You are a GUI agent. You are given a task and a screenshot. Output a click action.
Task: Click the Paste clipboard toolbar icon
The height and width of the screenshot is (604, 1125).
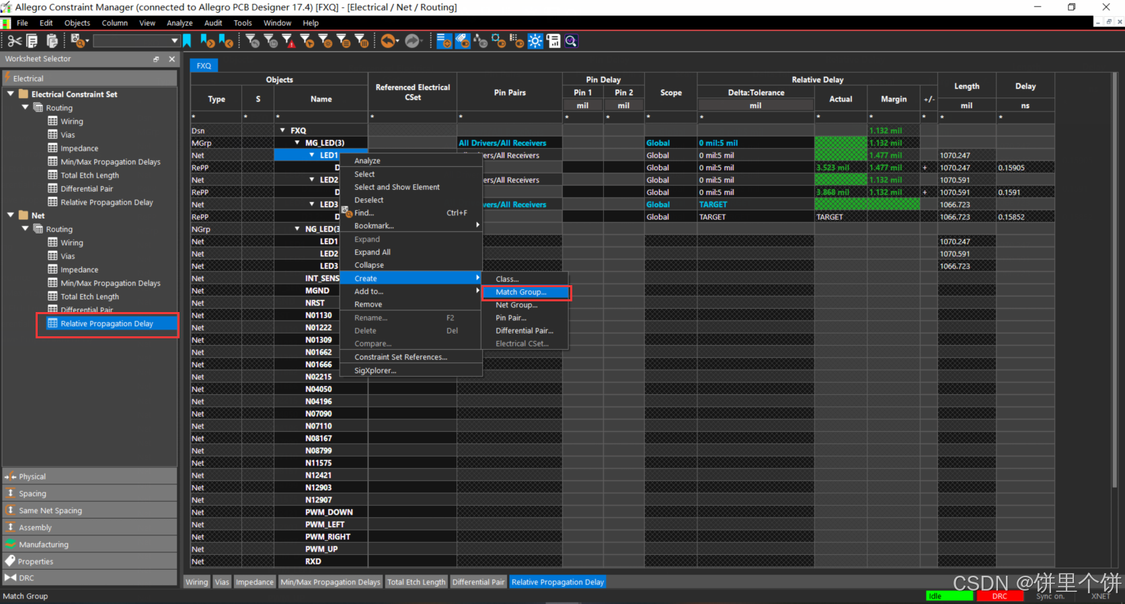pyautogui.click(x=52, y=41)
